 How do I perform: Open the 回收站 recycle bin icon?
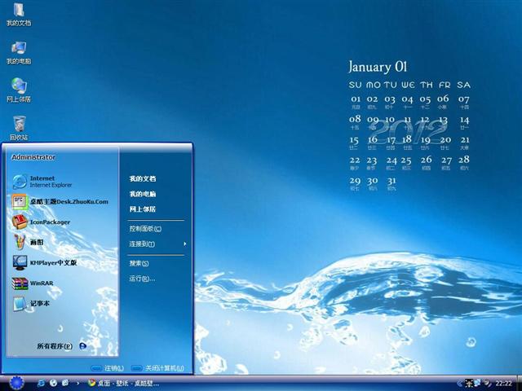[19, 128]
